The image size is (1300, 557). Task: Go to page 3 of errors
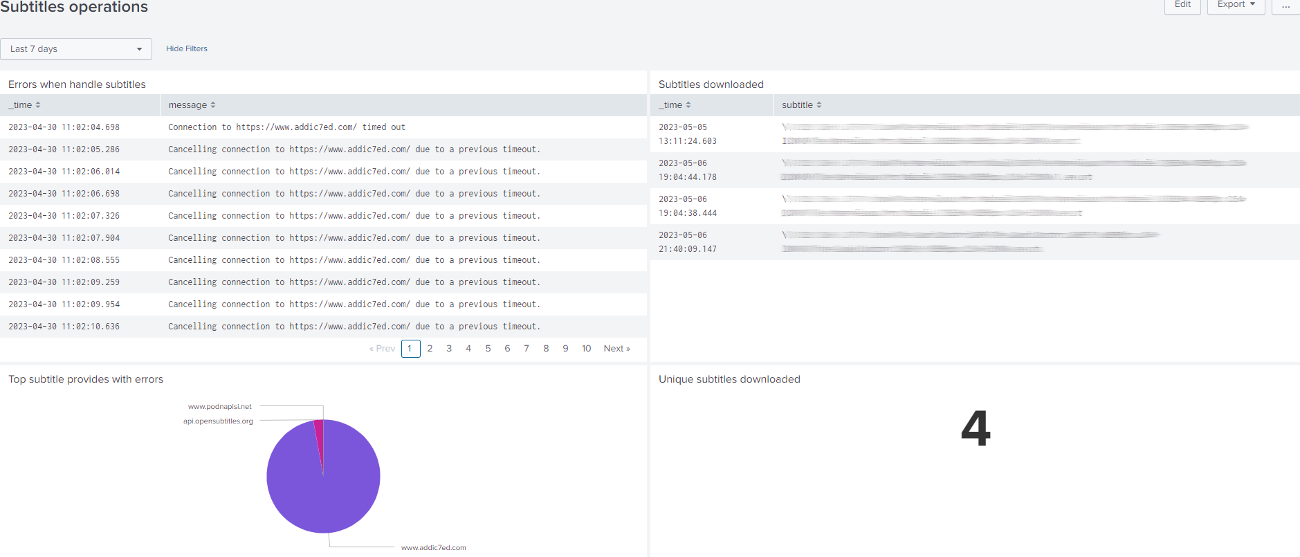(449, 349)
